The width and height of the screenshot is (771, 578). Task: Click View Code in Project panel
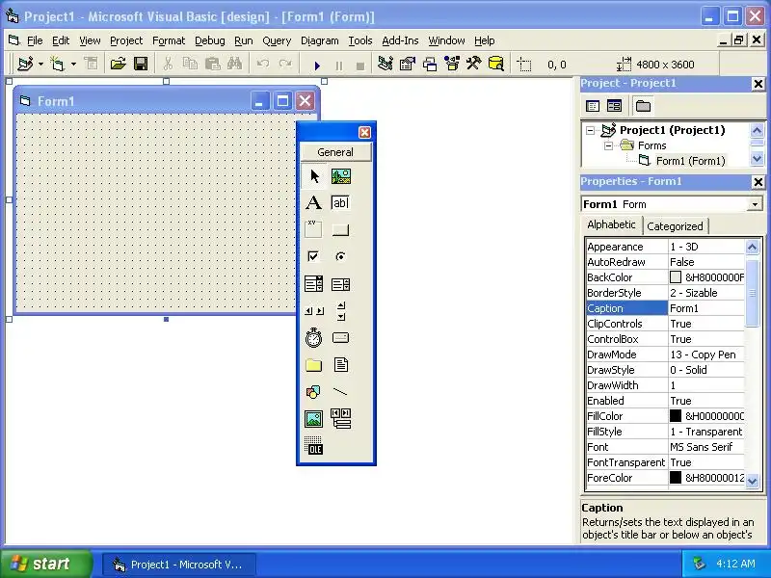(x=593, y=106)
